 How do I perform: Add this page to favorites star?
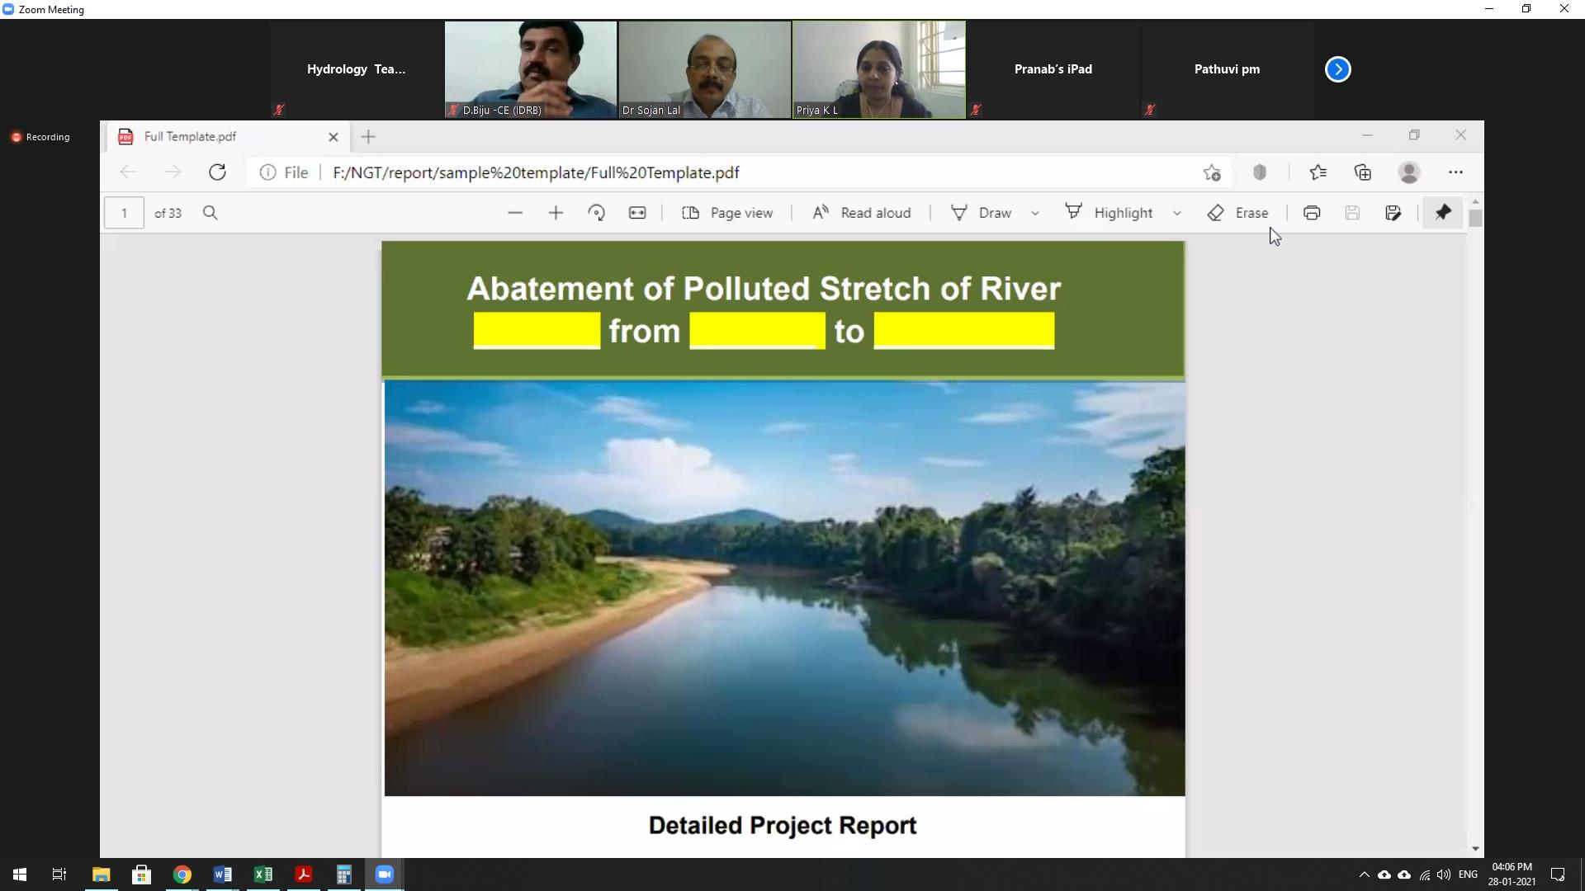click(1212, 172)
